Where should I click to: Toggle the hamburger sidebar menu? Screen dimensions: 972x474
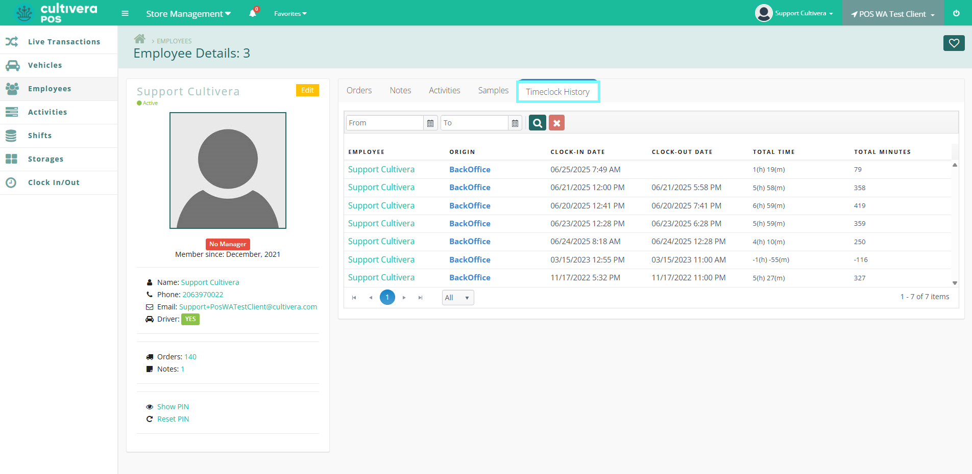coord(125,13)
